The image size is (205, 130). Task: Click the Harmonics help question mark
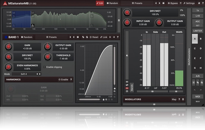71,80
